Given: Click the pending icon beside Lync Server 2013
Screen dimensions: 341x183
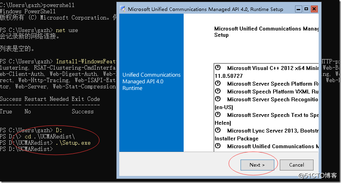Looking at the screenshot, I should click(218, 130).
